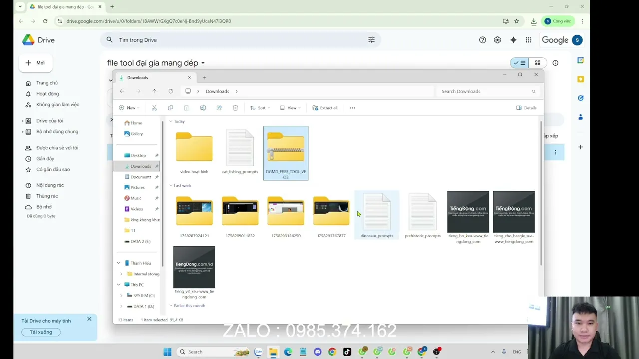
Task: Switch Drive to grid layout view
Action: click(x=538, y=63)
